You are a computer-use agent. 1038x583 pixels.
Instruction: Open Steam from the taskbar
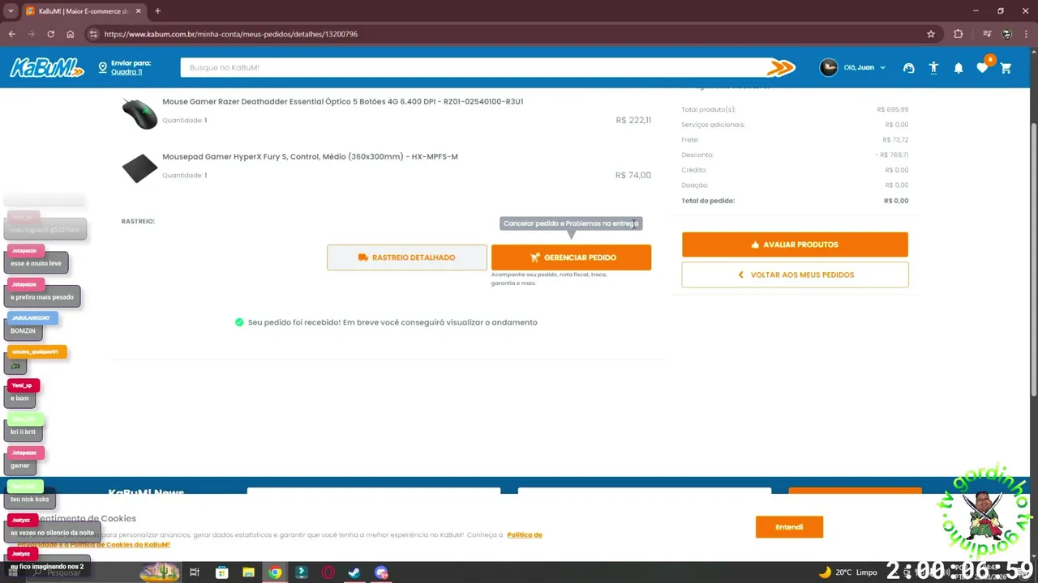pos(354,572)
